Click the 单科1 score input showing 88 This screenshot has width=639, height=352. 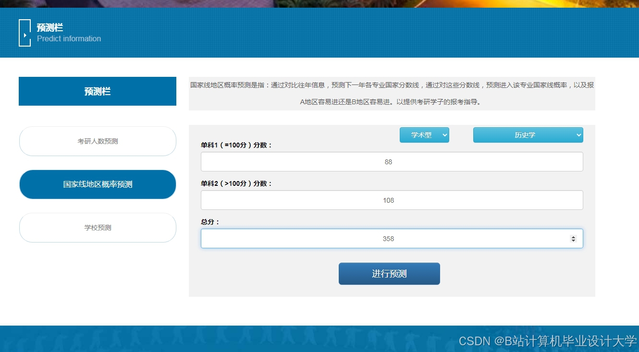(x=392, y=161)
